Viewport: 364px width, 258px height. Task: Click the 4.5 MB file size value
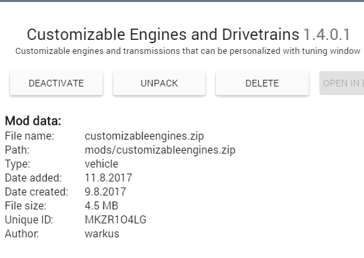(x=101, y=205)
